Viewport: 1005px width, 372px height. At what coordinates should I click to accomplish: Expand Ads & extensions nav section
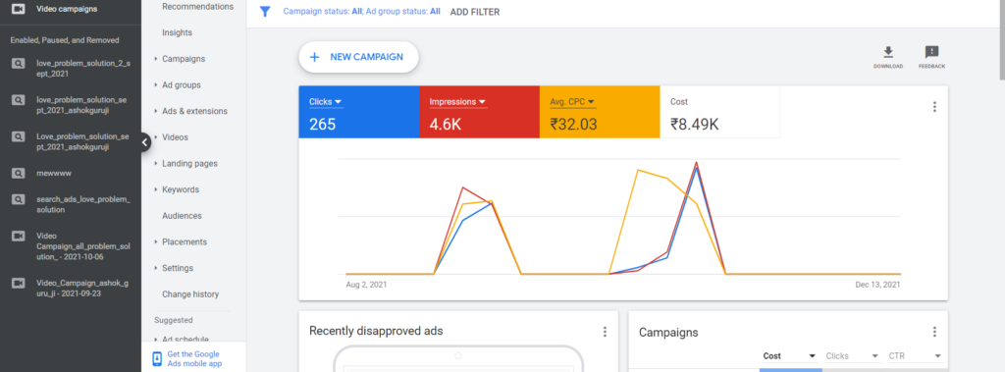coord(156,112)
